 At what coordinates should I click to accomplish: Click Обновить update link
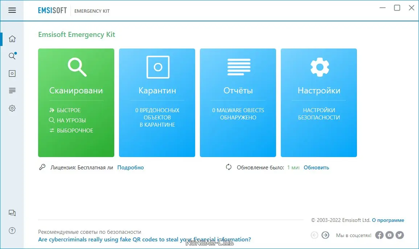pyautogui.click(x=316, y=168)
